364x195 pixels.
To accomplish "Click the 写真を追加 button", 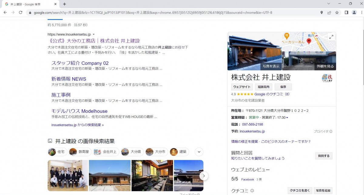I will (323, 190).
